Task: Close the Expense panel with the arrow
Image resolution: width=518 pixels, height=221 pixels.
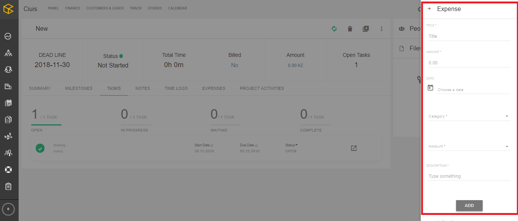Action: [429, 9]
